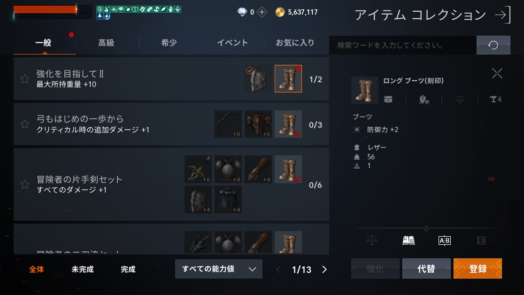Click the orange HP bar
524x295 pixels.
click(x=45, y=9)
